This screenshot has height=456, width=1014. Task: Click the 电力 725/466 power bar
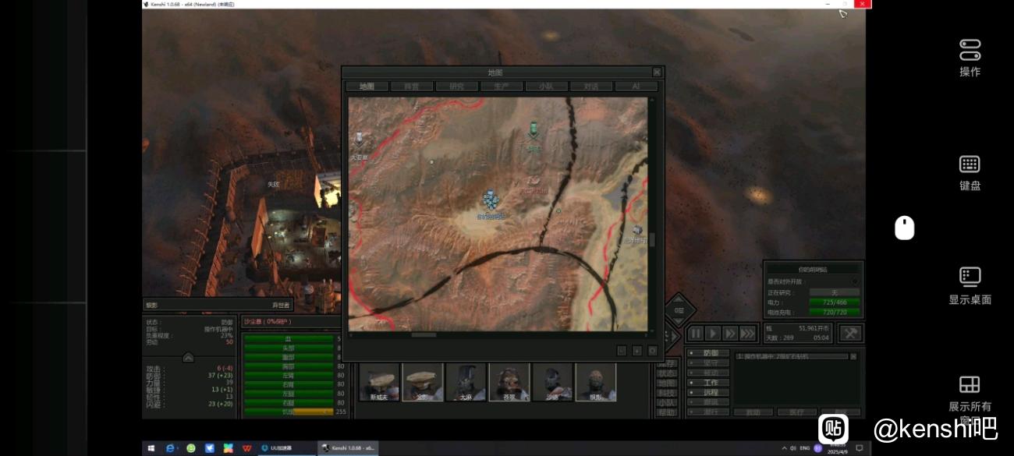pos(834,302)
